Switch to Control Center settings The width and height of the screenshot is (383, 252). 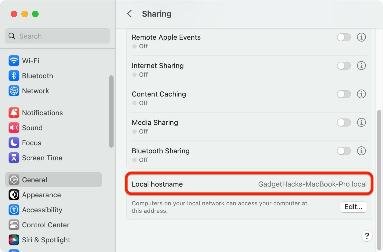pos(14,225)
